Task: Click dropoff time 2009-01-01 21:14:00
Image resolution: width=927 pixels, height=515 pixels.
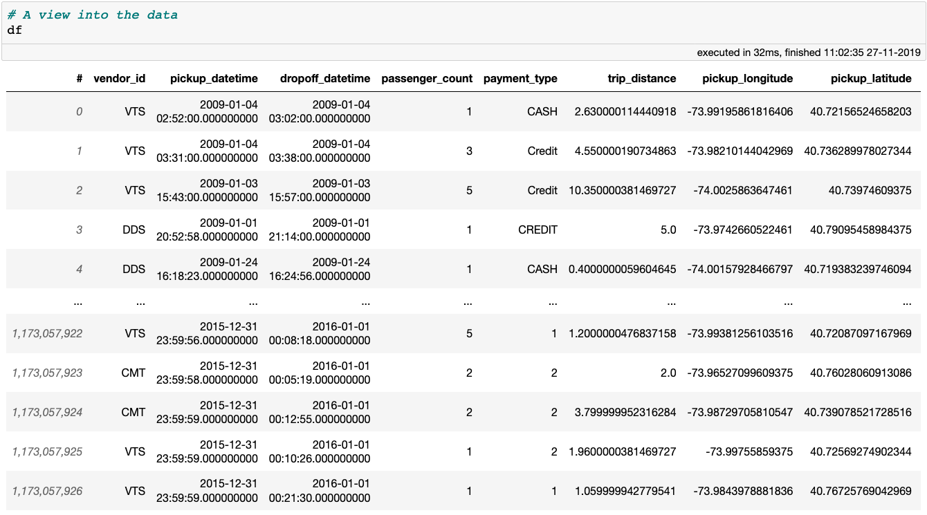Action: pos(320,230)
